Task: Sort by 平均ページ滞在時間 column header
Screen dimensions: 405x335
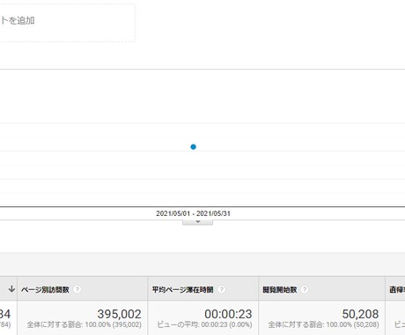Action: [182, 290]
